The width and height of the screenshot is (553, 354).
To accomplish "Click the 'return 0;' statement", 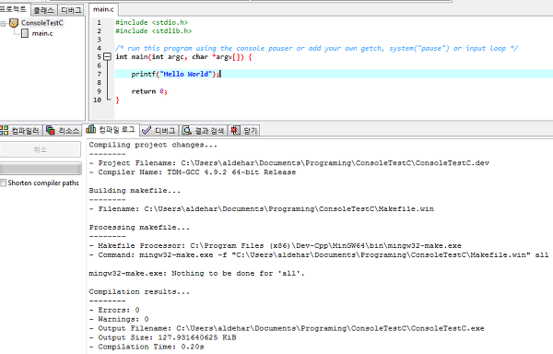I will pyautogui.click(x=149, y=91).
